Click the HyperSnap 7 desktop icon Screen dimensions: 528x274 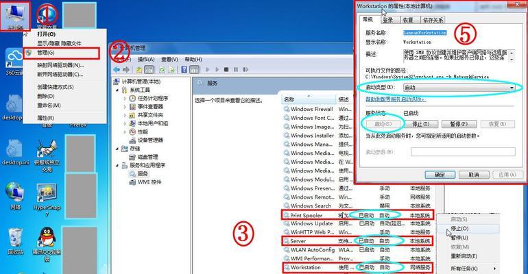pos(47,200)
